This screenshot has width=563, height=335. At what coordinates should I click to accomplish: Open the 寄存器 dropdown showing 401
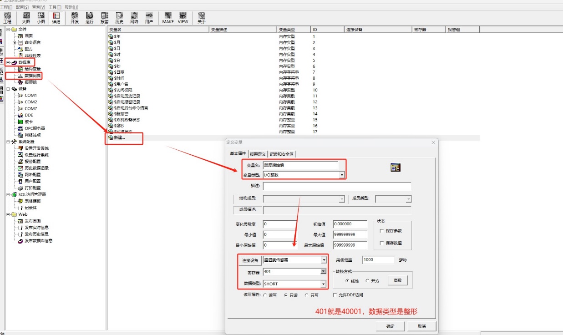coord(323,272)
